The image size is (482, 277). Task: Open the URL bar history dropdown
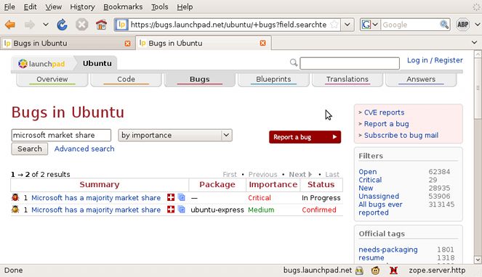[x=348, y=25]
